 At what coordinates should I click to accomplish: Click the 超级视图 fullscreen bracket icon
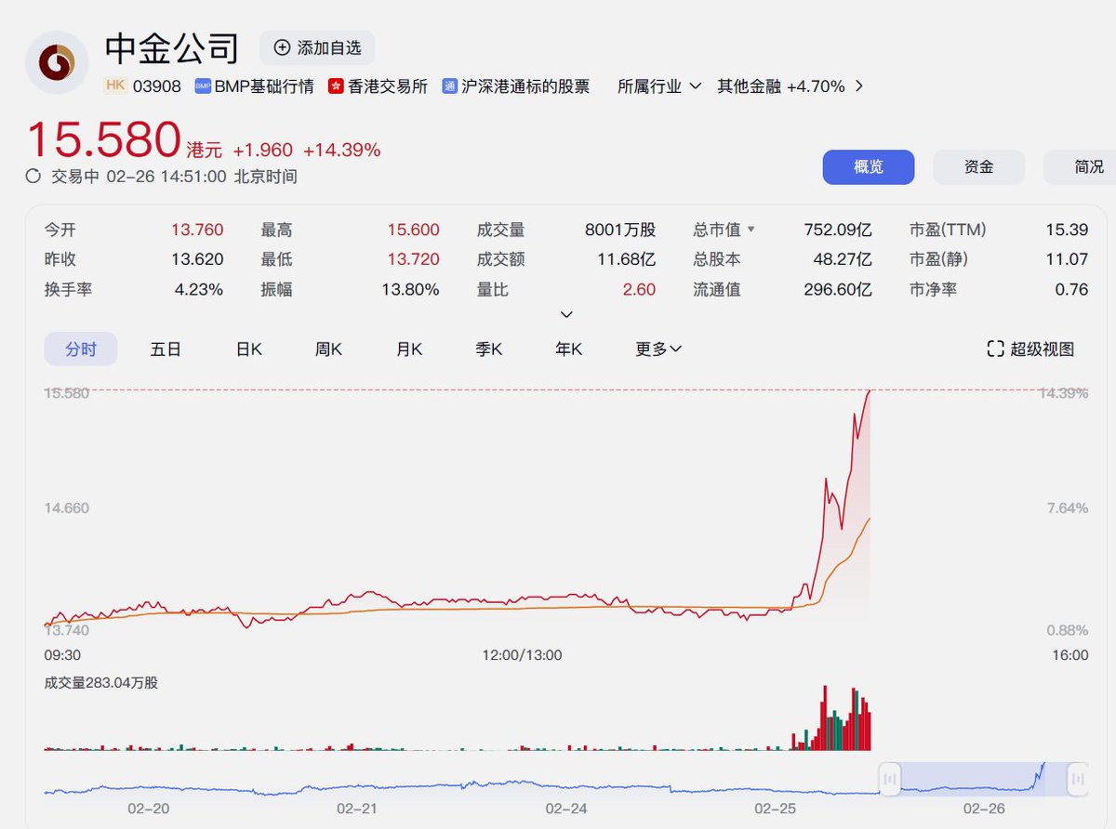click(x=995, y=349)
